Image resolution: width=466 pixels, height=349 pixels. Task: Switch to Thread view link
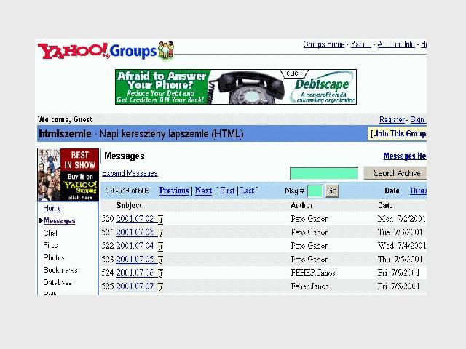coord(418,190)
